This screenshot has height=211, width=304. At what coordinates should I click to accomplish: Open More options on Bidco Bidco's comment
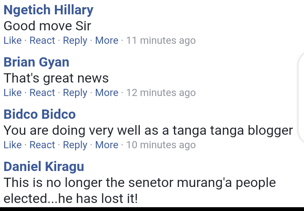[107, 145]
